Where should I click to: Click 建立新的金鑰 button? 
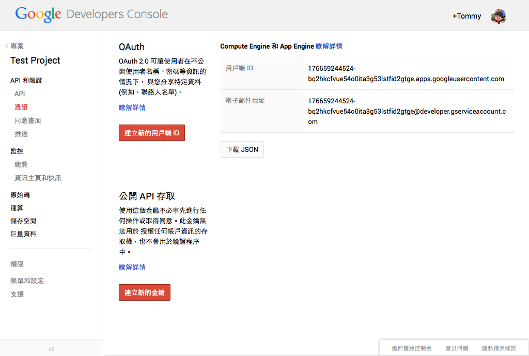coord(144,292)
